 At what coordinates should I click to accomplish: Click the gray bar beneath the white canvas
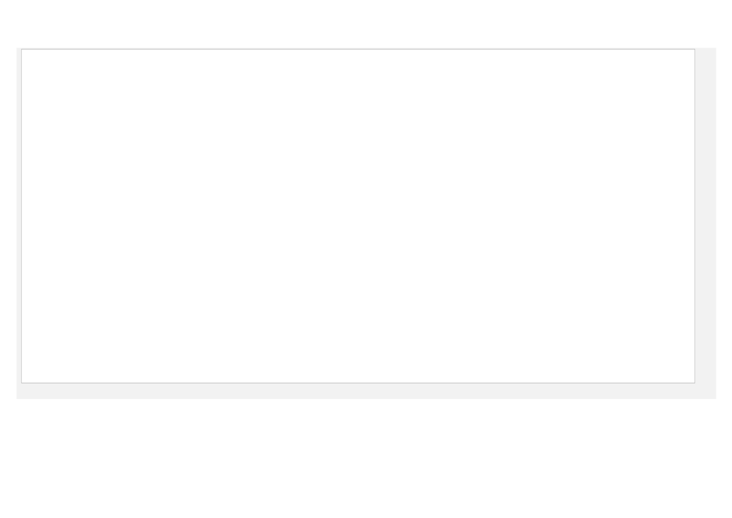pyautogui.click(x=366, y=391)
